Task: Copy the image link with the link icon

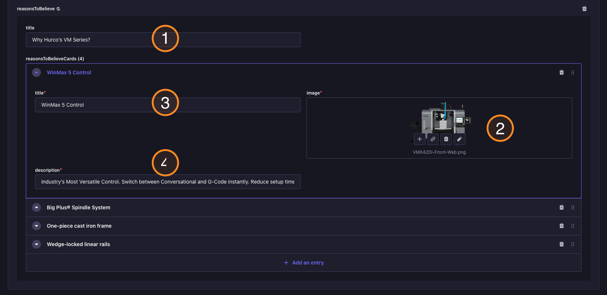Action: coord(433,139)
